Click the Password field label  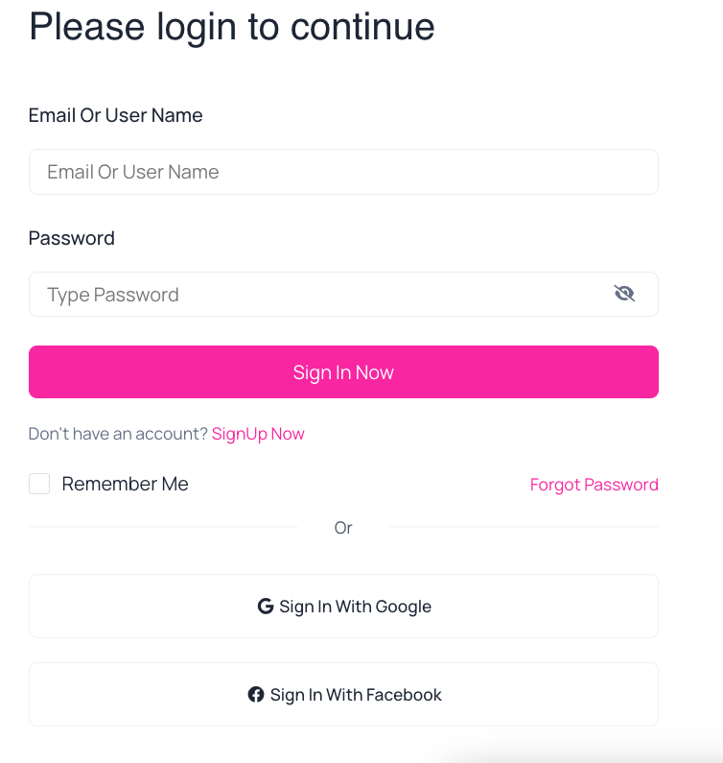click(72, 238)
